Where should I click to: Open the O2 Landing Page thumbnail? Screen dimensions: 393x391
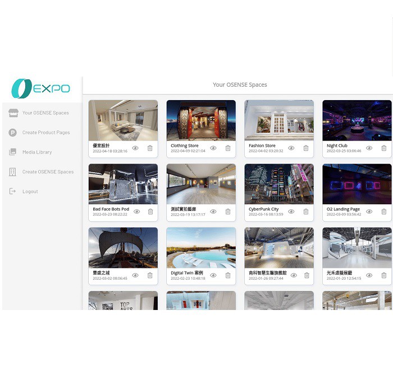(x=357, y=184)
